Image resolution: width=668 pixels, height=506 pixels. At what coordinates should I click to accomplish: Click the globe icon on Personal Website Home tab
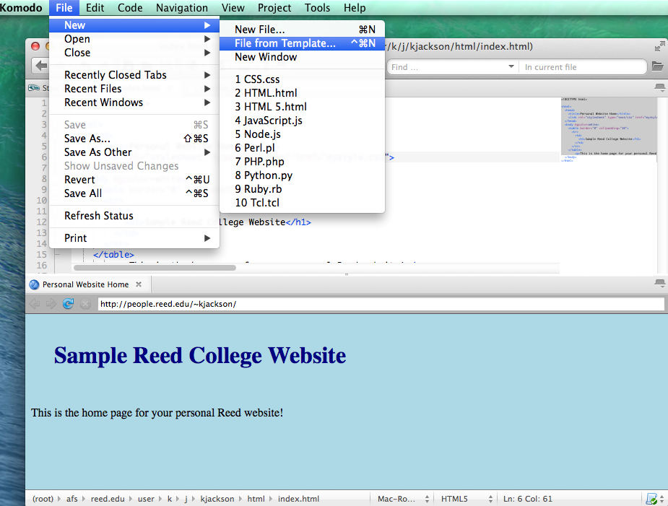[34, 284]
